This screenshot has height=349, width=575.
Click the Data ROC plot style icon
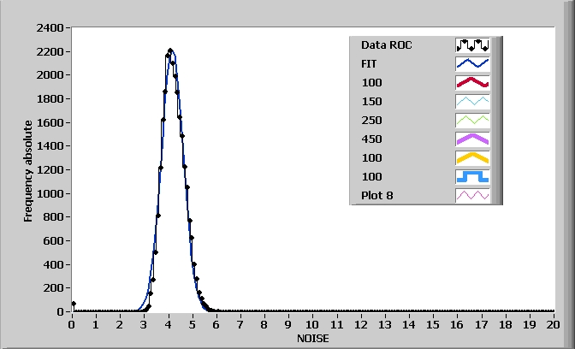coord(472,44)
